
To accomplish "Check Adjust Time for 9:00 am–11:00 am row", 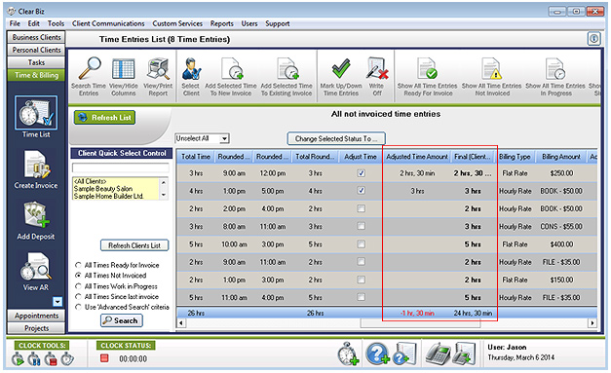I will click(x=362, y=262).
